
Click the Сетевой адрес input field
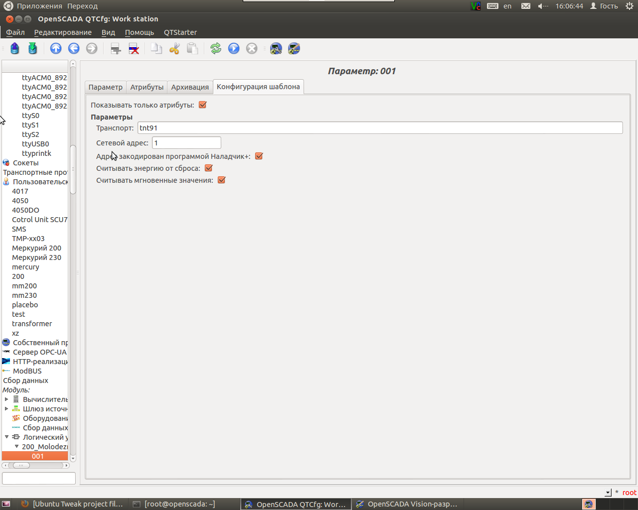(186, 143)
